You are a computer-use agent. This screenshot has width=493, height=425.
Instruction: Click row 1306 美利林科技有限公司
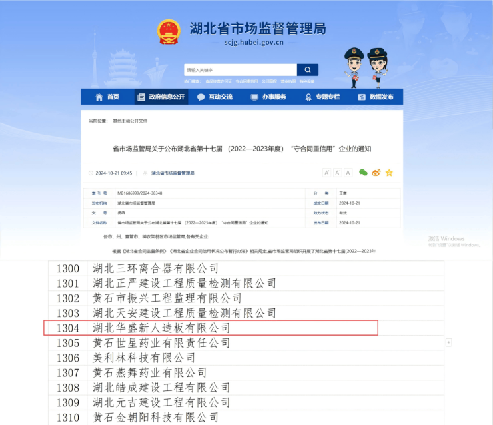(246, 358)
